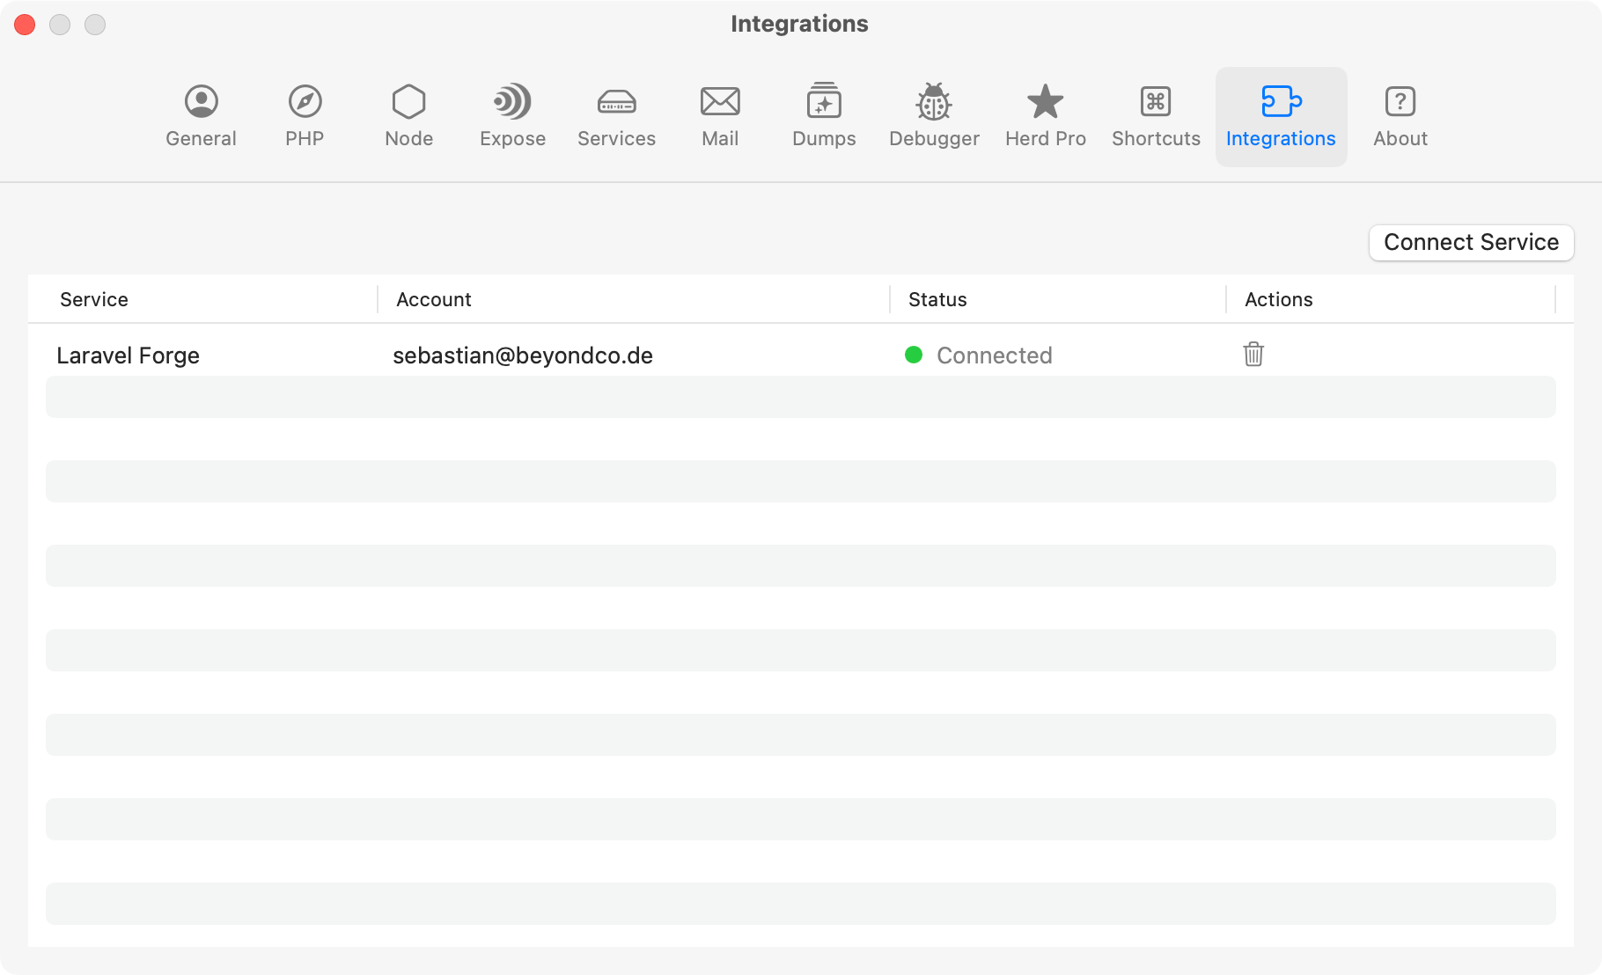Select the Mail envelope tab
Screen dimensions: 1602x975
(720, 116)
